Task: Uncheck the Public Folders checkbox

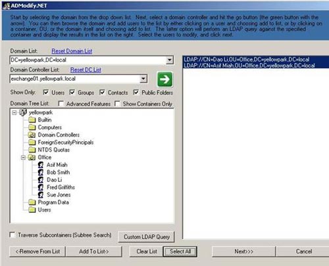Action: pyautogui.click(x=136, y=93)
